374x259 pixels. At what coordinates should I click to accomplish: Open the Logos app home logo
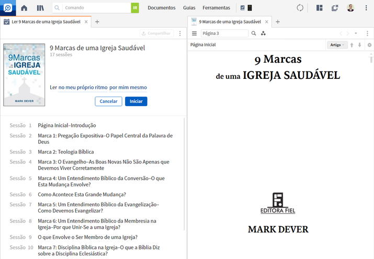(8, 8)
